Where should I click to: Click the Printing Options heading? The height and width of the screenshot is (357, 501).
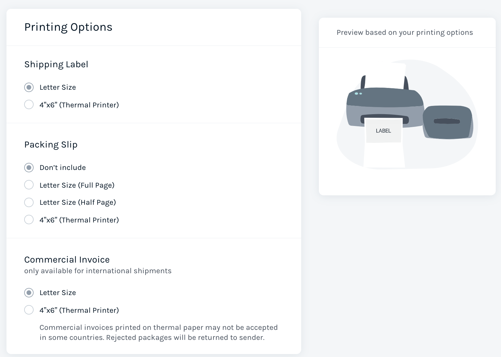(x=68, y=27)
